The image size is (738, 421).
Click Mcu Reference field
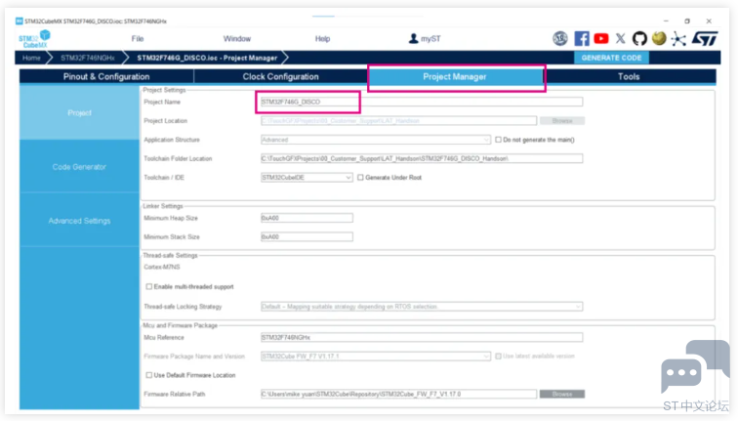coord(422,338)
